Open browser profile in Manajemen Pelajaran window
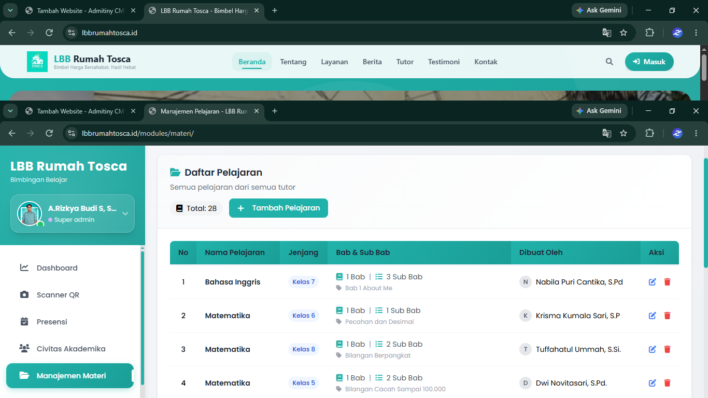Viewport: 708px width, 398px height. pyautogui.click(x=677, y=133)
